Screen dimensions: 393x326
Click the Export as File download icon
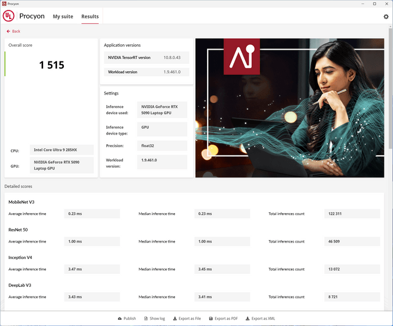click(x=175, y=319)
